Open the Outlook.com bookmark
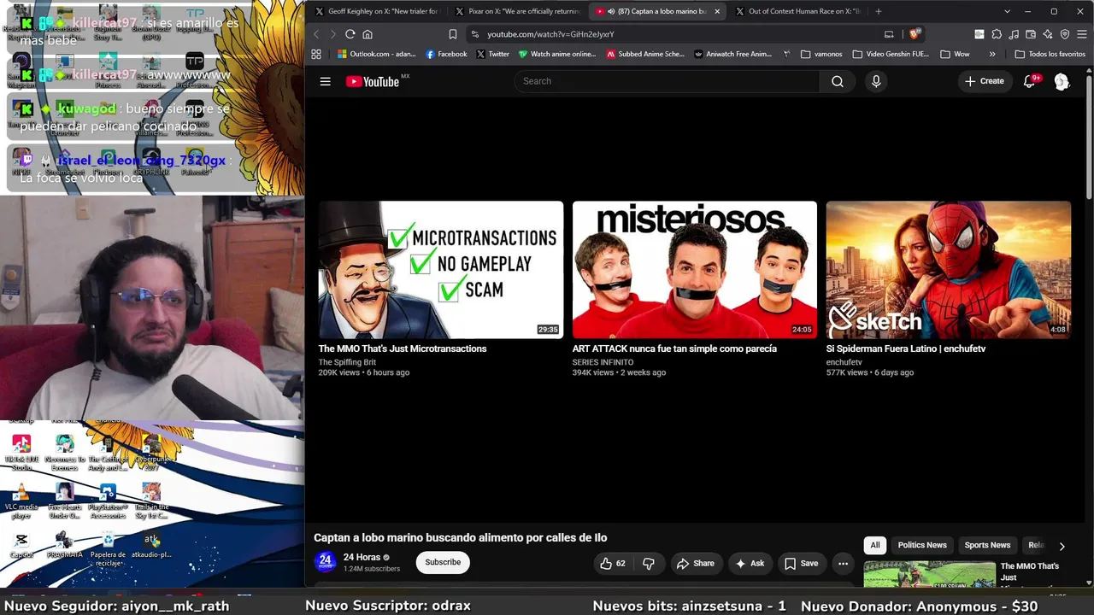 pyautogui.click(x=376, y=54)
